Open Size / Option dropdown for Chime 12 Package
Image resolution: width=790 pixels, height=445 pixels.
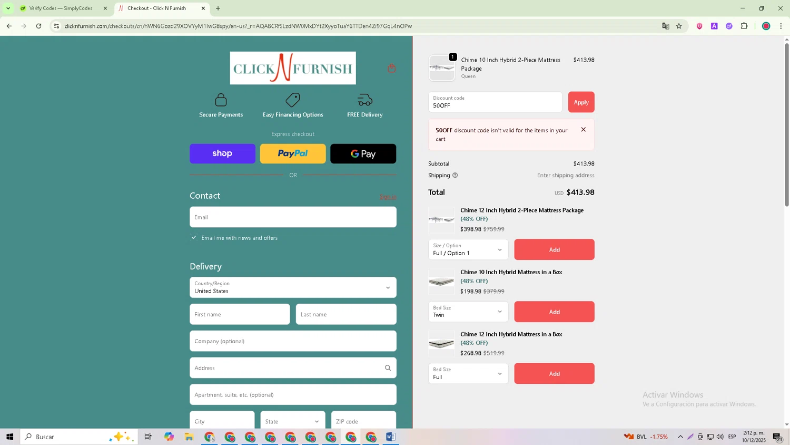pos(468,249)
